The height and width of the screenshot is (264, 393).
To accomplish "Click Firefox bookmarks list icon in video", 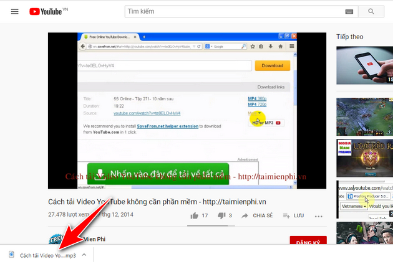I will [x=261, y=47].
